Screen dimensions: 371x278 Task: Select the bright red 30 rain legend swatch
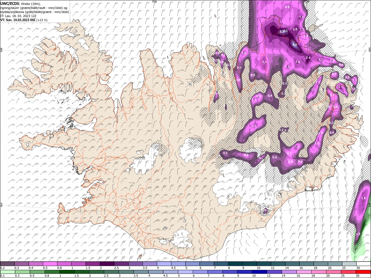[x=363, y=272]
